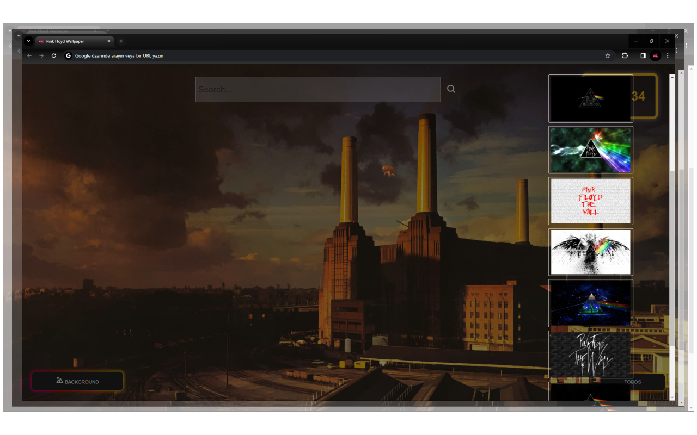The width and height of the screenshot is (697, 435).
Task: Open the tab search chevron in Chrome
Action: pos(29,41)
